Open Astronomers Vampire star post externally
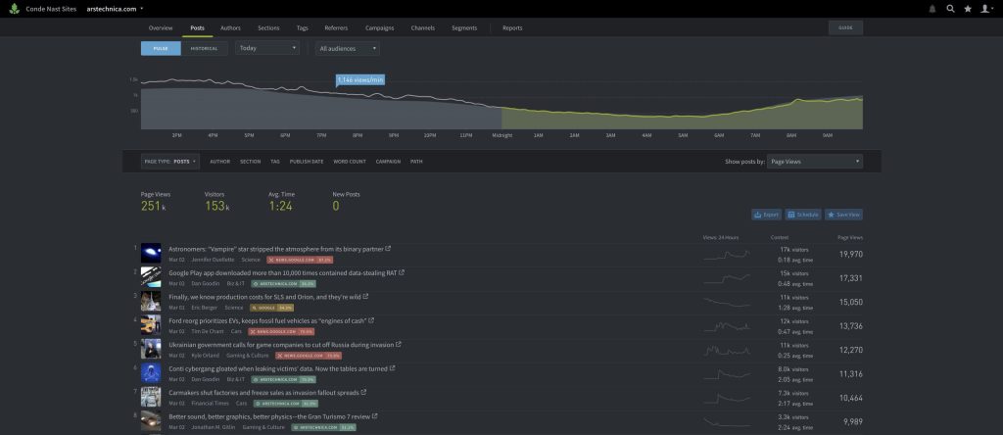The width and height of the screenshot is (1003, 435). coord(388,248)
